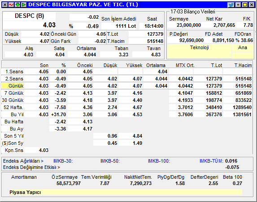Click the 30 Günlük row label
This screenshot has height=202, width=257.
pos(13,100)
